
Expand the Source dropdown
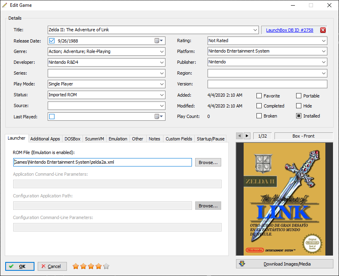162,106
